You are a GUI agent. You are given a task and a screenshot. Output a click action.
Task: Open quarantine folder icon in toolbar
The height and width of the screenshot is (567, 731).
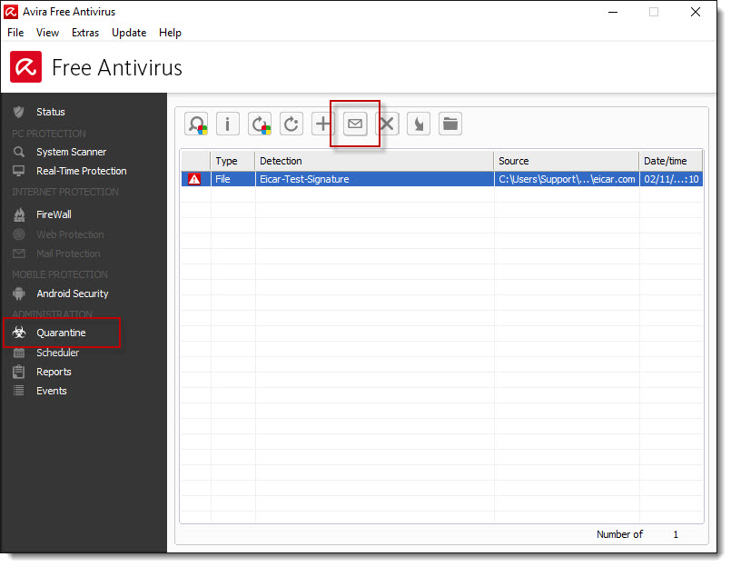click(450, 124)
